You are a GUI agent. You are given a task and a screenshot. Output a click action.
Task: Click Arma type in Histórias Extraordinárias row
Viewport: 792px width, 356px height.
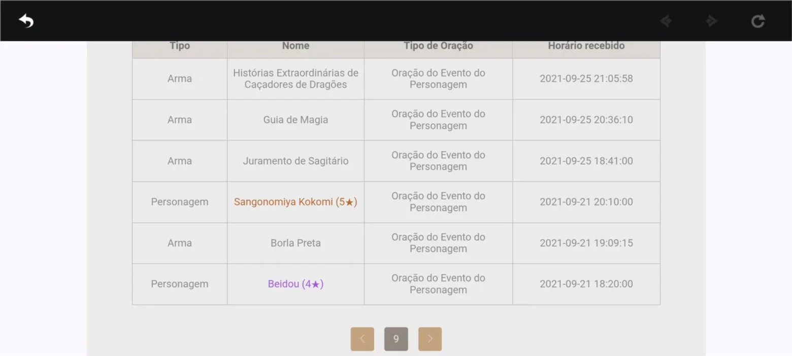point(180,79)
